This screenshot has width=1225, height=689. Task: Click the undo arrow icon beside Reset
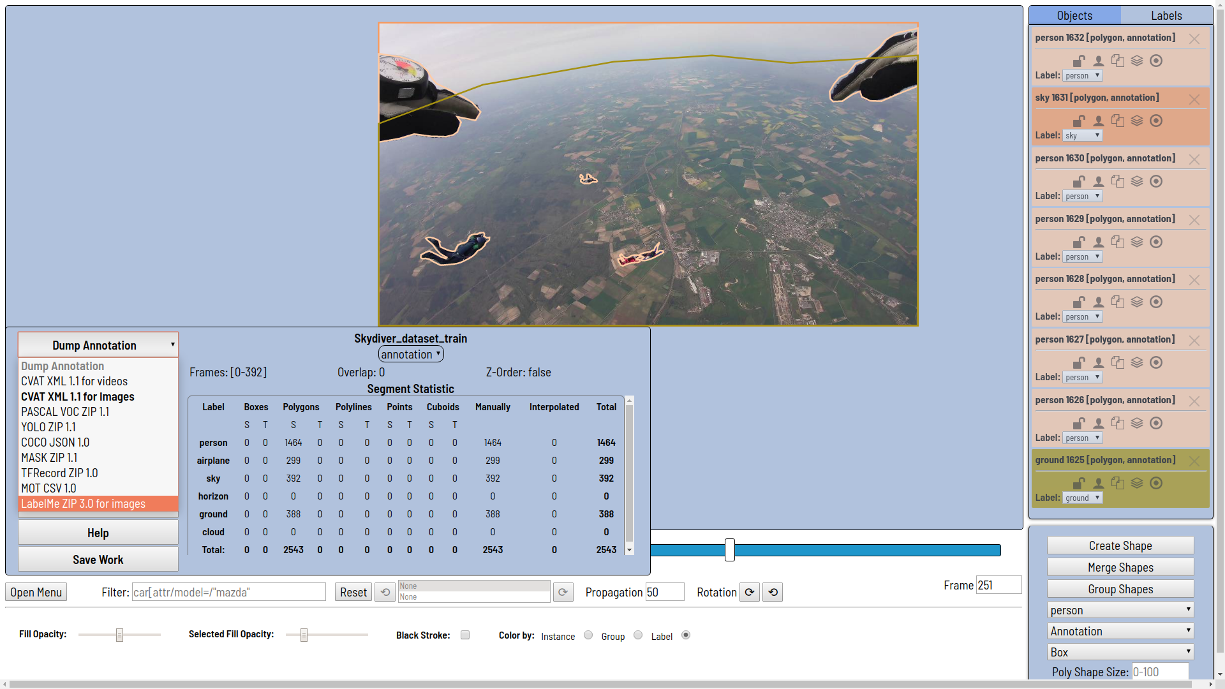point(385,592)
